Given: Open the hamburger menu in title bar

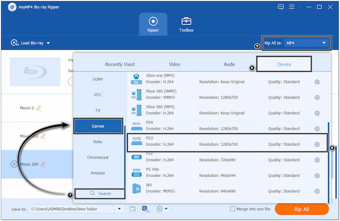Looking at the screenshot, I should click(x=292, y=7).
